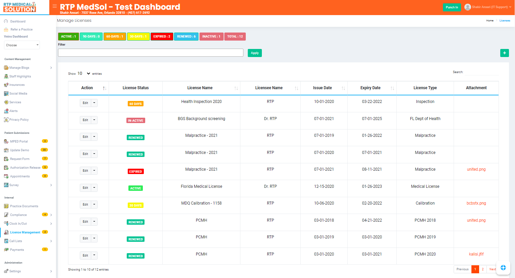Image resolution: width=515 pixels, height=278 pixels.
Task: Open the Dashboard sidebar icon
Action: point(6,21)
